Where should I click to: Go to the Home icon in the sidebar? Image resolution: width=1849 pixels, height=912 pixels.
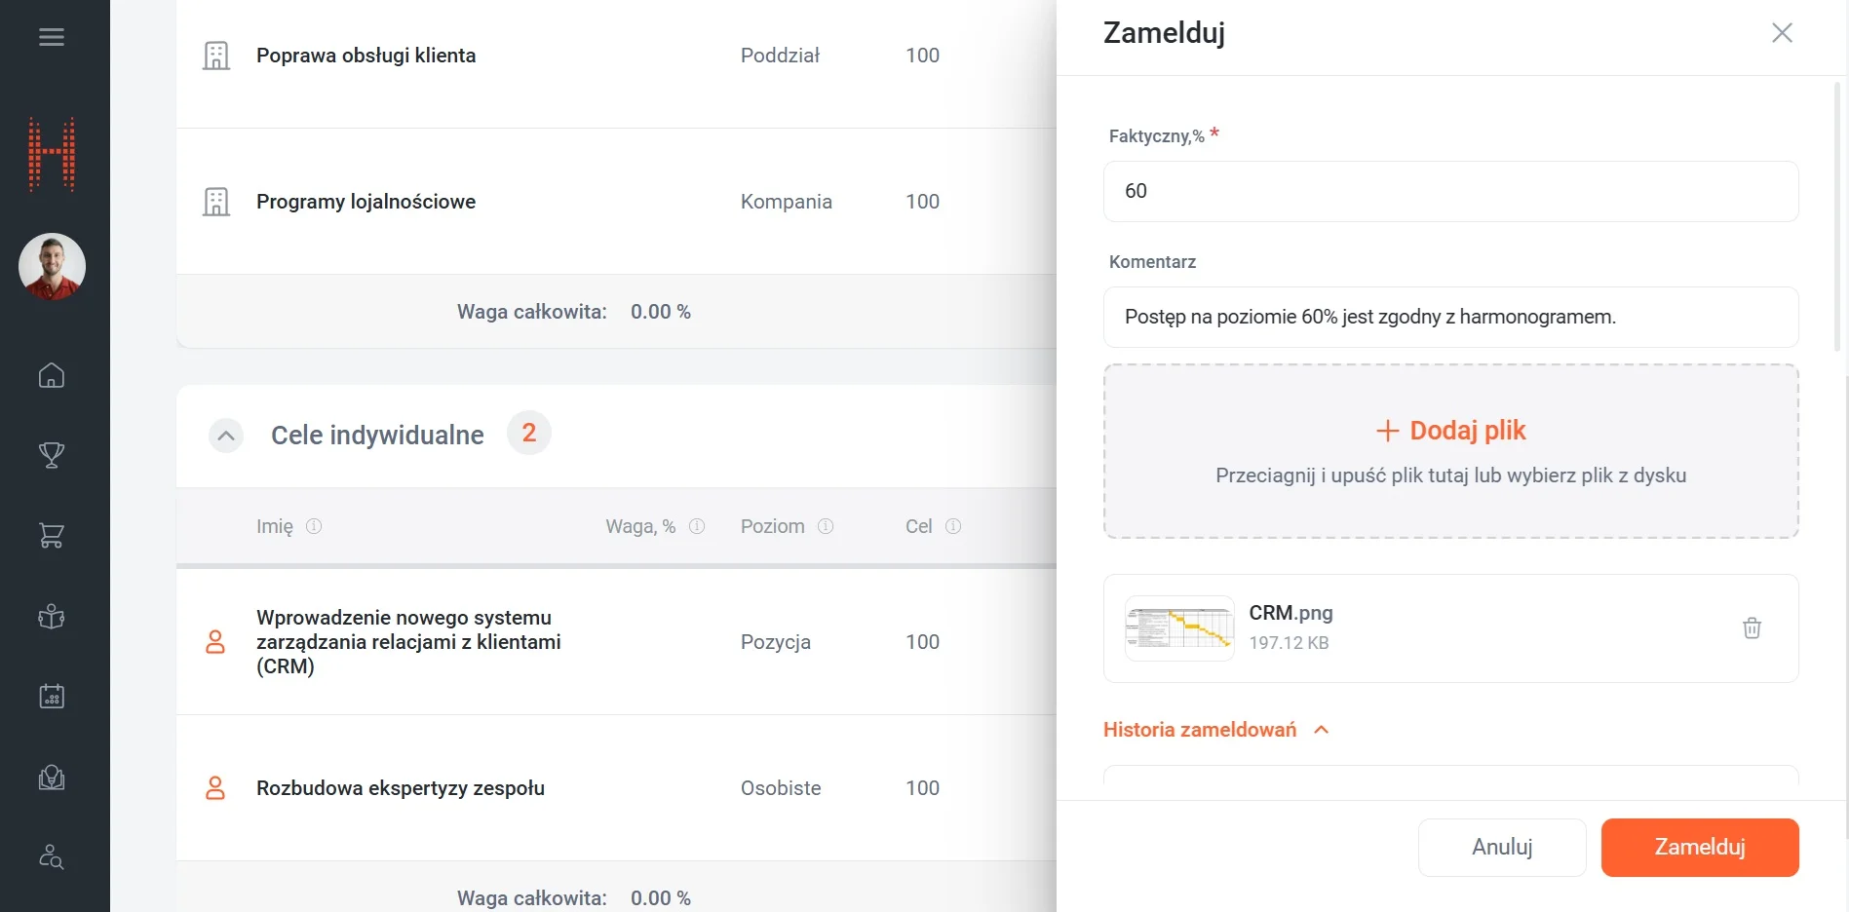[x=52, y=375]
